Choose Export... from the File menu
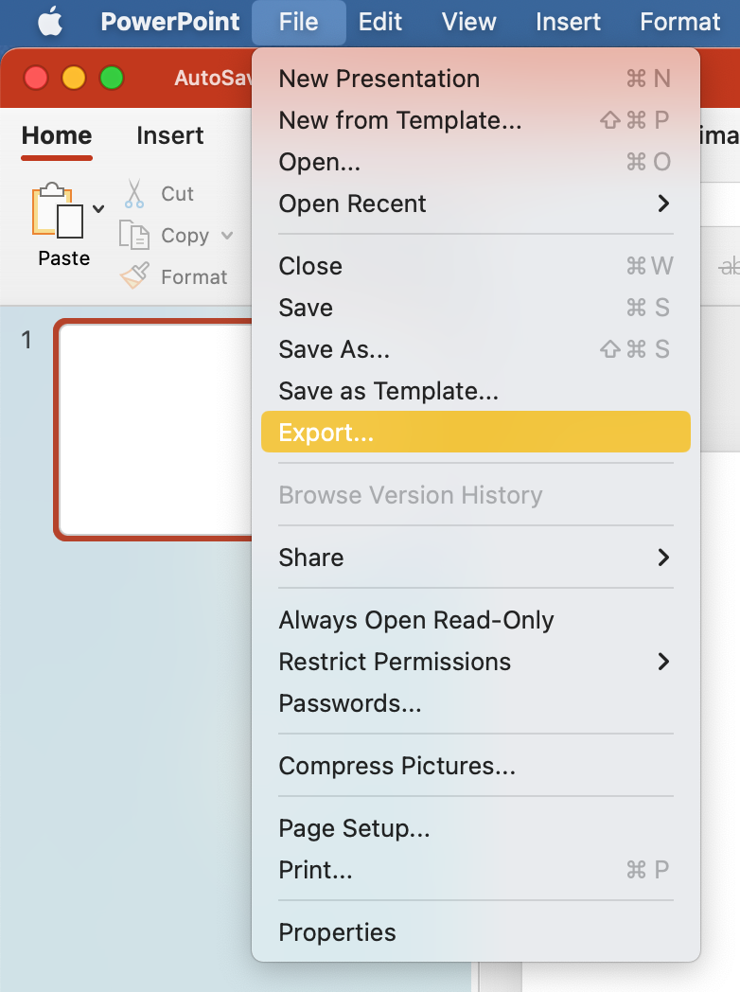Image resolution: width=740 pixels, height=992 pixels. coord(326,433)
